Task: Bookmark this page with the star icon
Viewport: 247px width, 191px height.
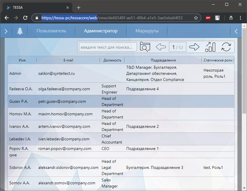Action: pos(196,18)
